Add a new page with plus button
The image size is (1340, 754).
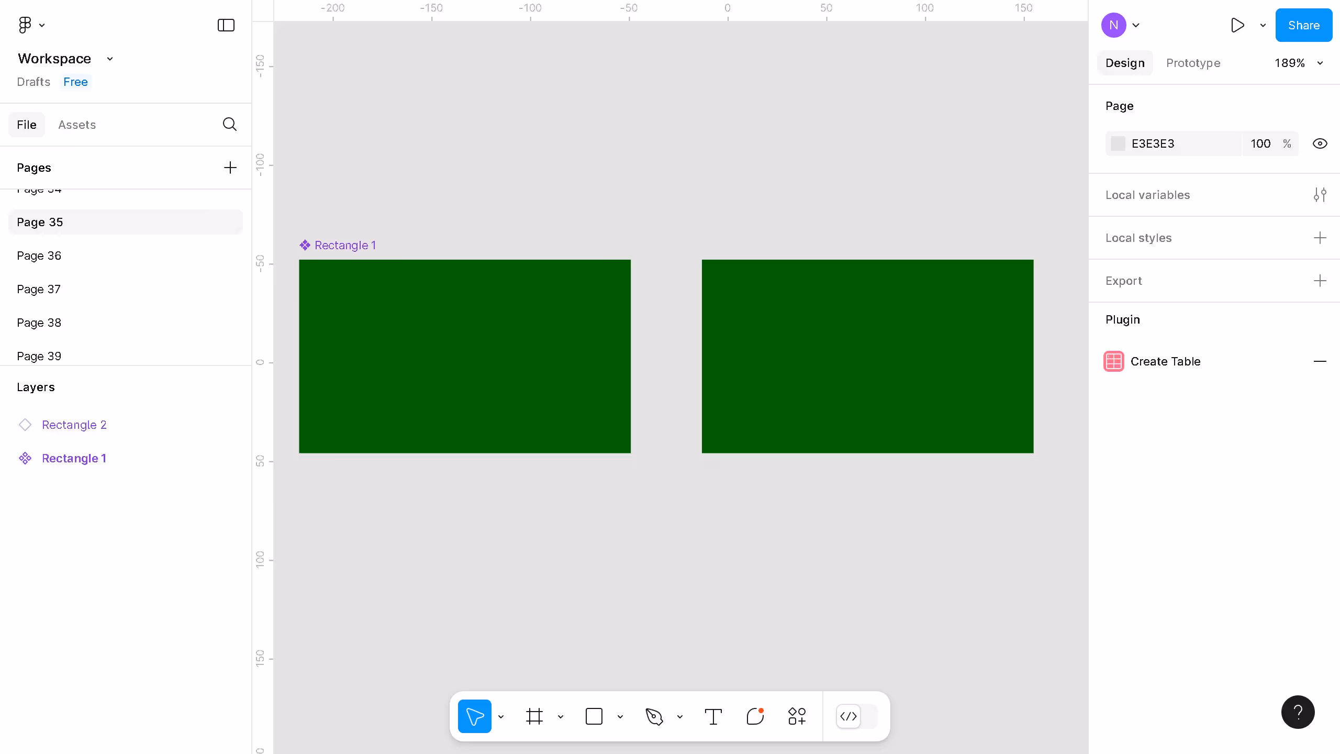point(230,168)
